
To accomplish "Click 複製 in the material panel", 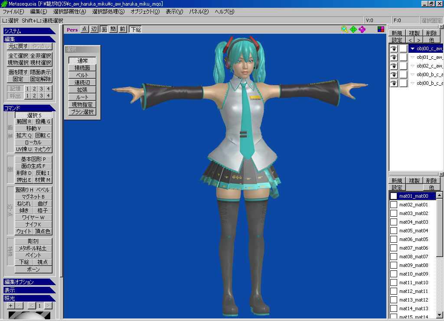I will [414, 180].
